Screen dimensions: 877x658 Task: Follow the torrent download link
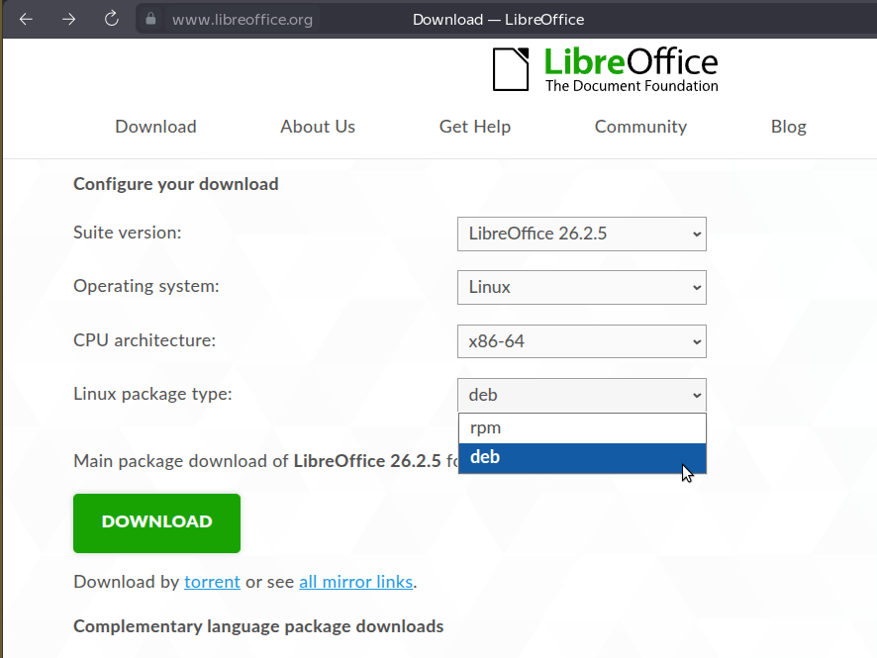click(212, 582)
